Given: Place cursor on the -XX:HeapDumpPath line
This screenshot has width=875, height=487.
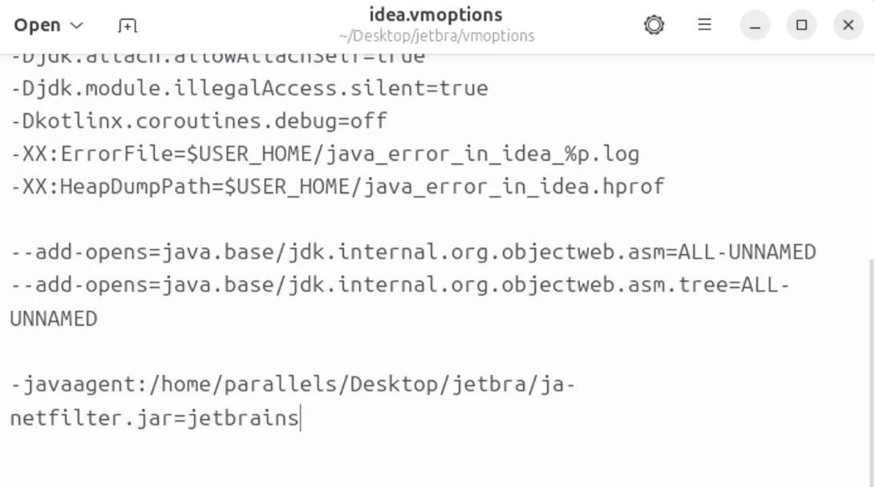Looking at the screenshot, I should point(338,187).
